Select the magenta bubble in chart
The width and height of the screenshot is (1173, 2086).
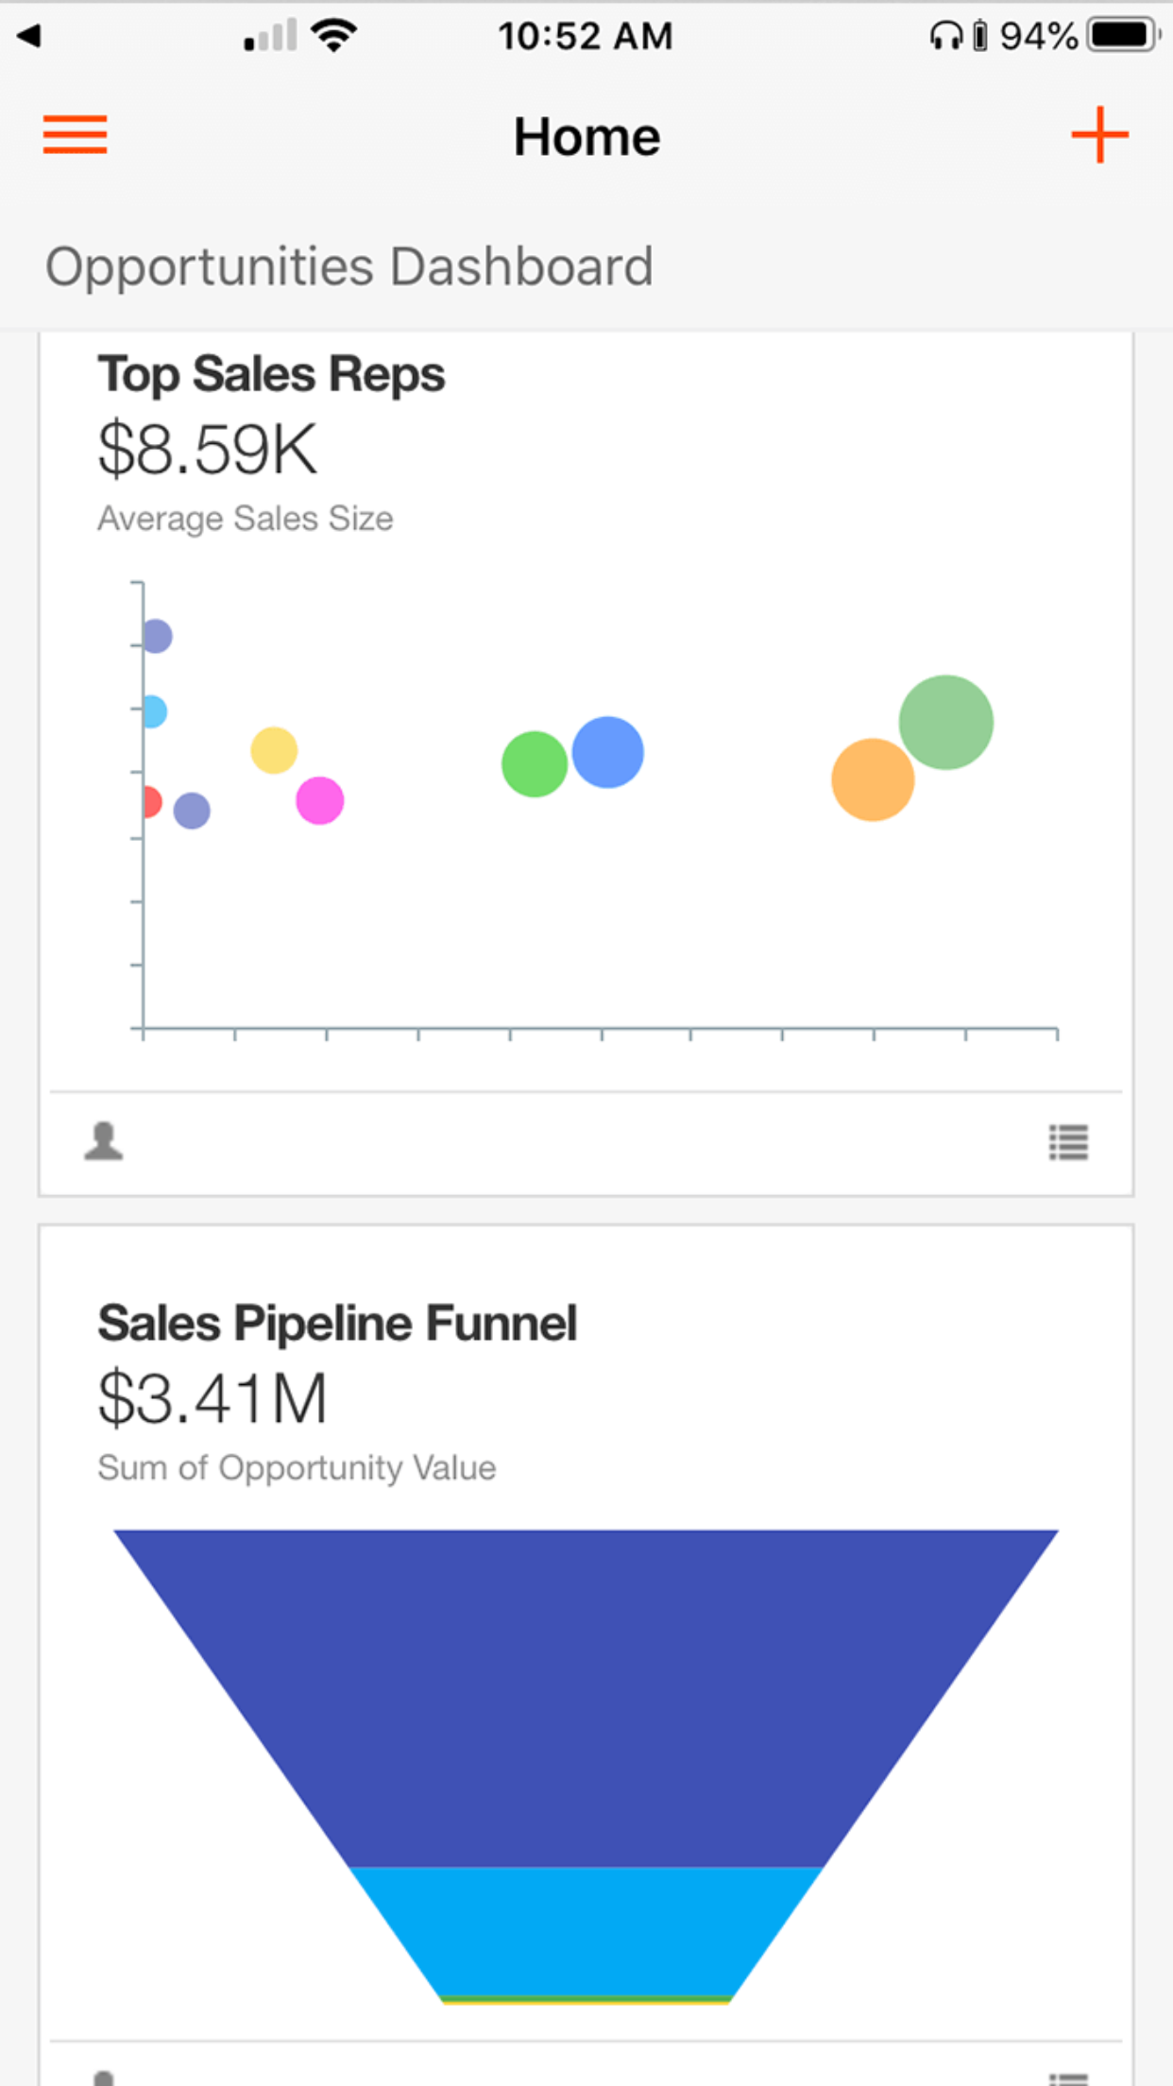(320, 800)
